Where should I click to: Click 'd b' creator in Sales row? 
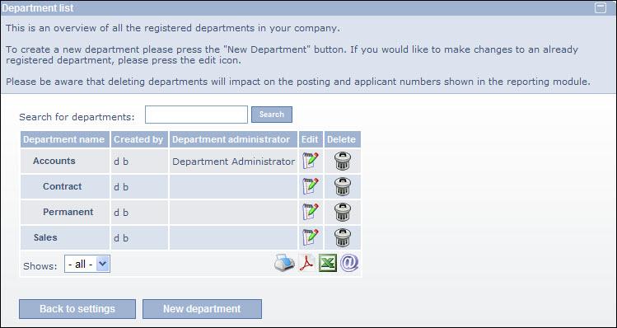(121, 239)
